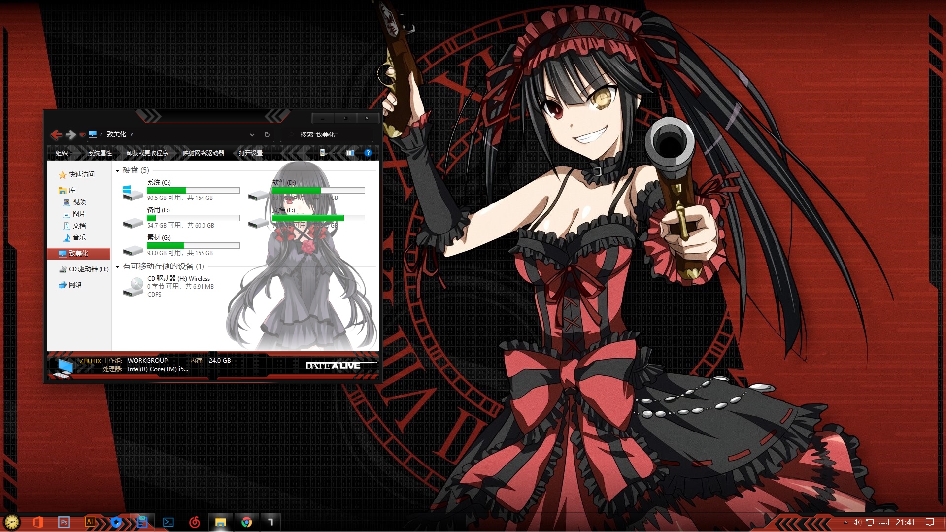The image size is (946, 532).
Task: Open the clock-styled Start button
Action: pos(11,522)
